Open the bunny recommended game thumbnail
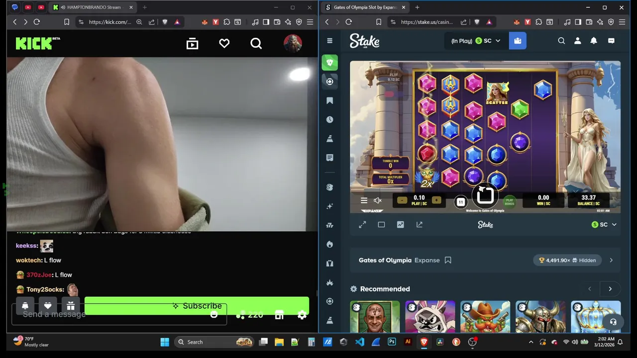Viewport: 637px width, 358px height. [430, 317]
